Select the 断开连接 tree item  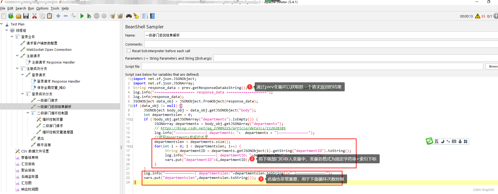coord(44,145)
